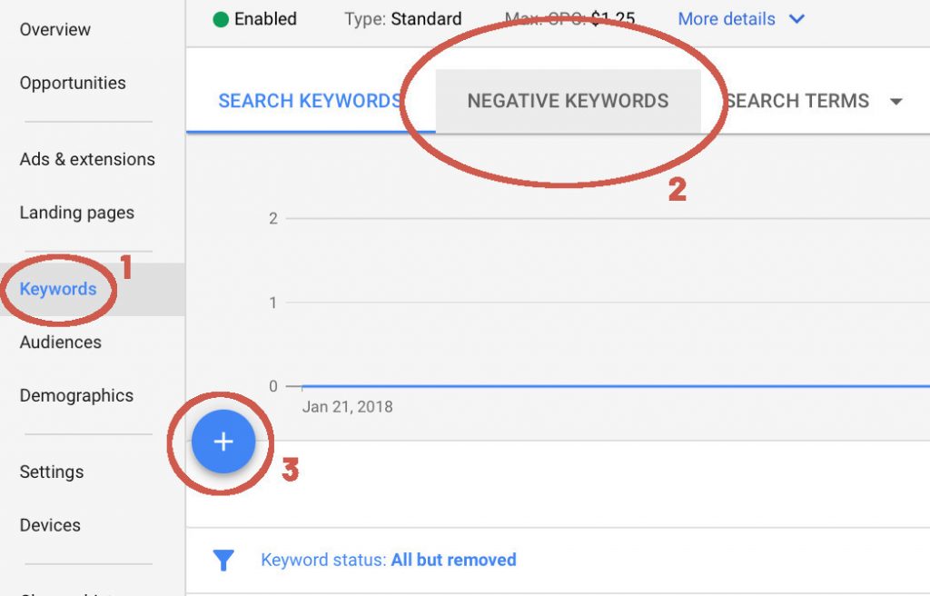
Task: Open the Overview page
Action: (x=54, y=29)
